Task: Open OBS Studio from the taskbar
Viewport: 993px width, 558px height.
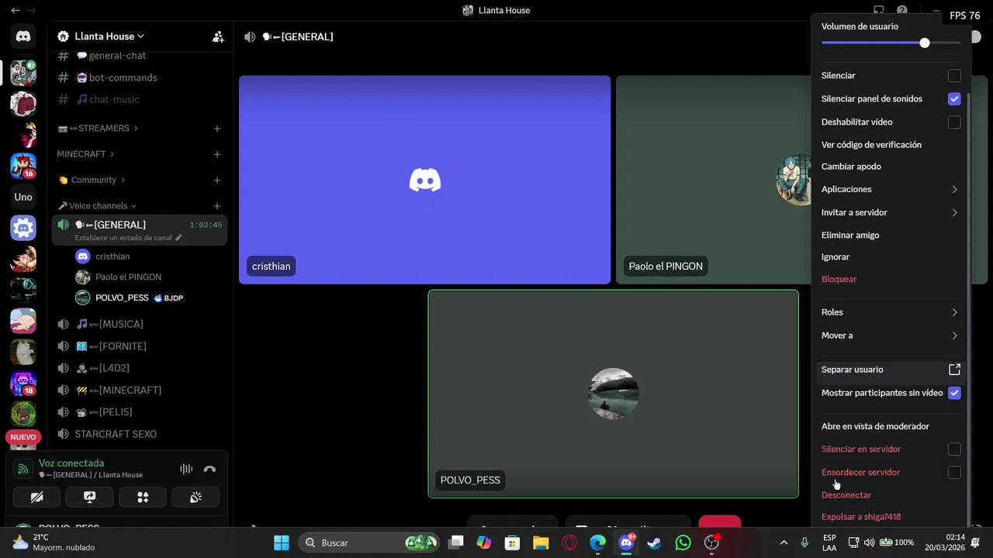Action: click(x=711, y=542)
